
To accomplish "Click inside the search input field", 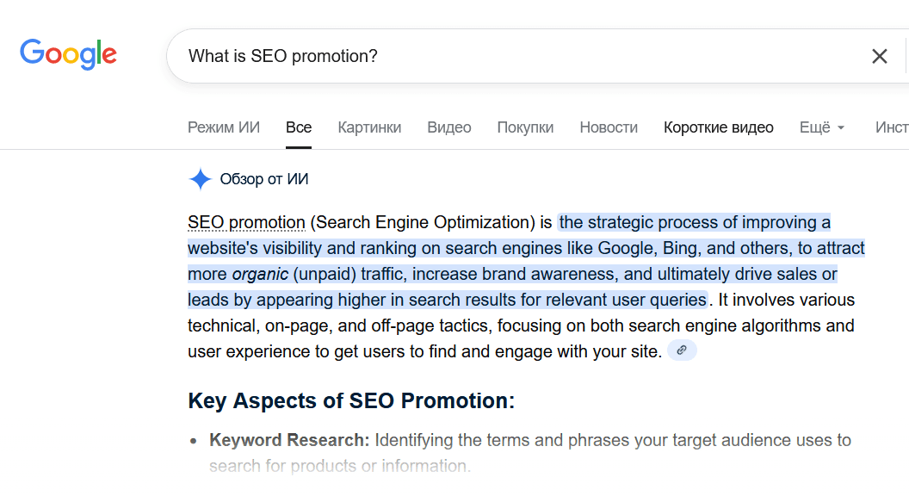I will pyautogui.click(x=516, y=57).
